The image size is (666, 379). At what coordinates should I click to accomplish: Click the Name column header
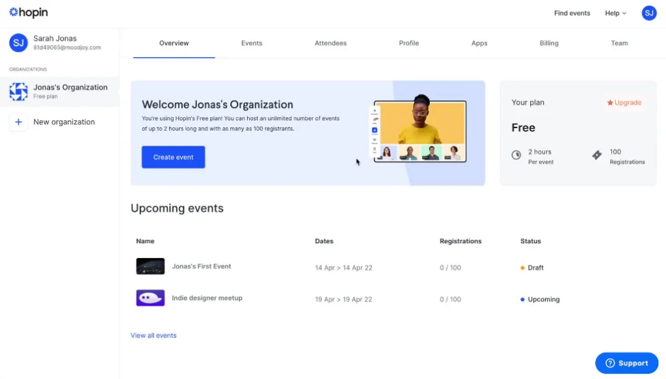(x=145, y=241)
